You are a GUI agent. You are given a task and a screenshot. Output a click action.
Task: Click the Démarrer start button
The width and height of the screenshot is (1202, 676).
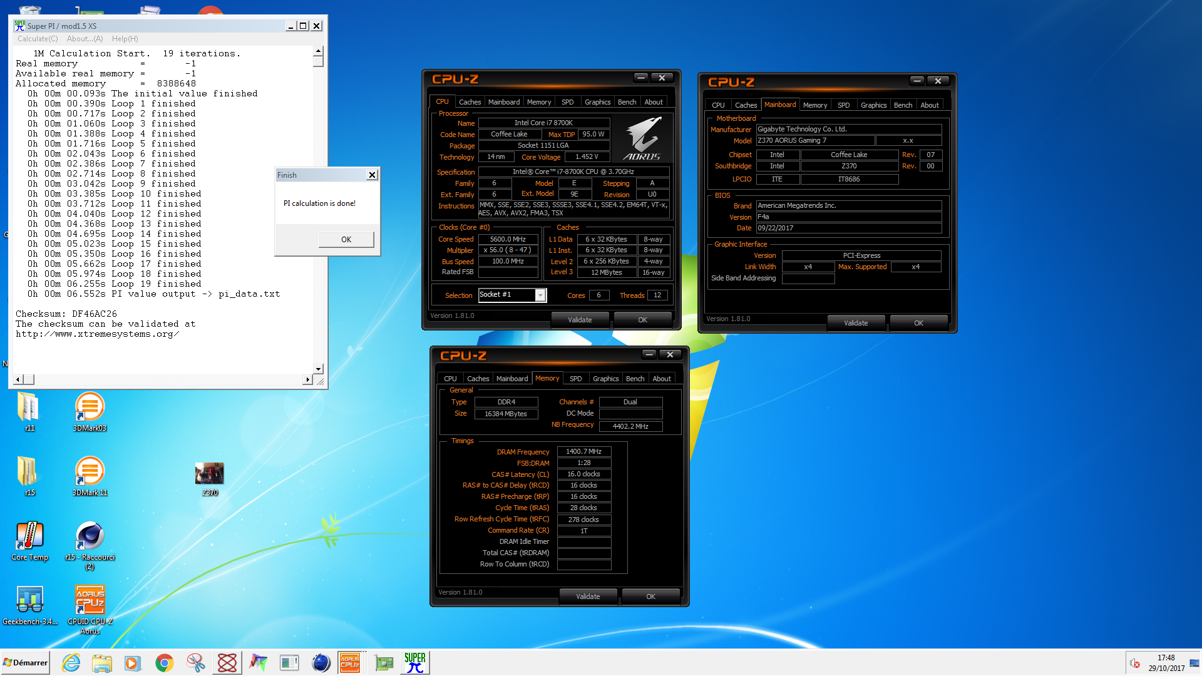(25, 663)
